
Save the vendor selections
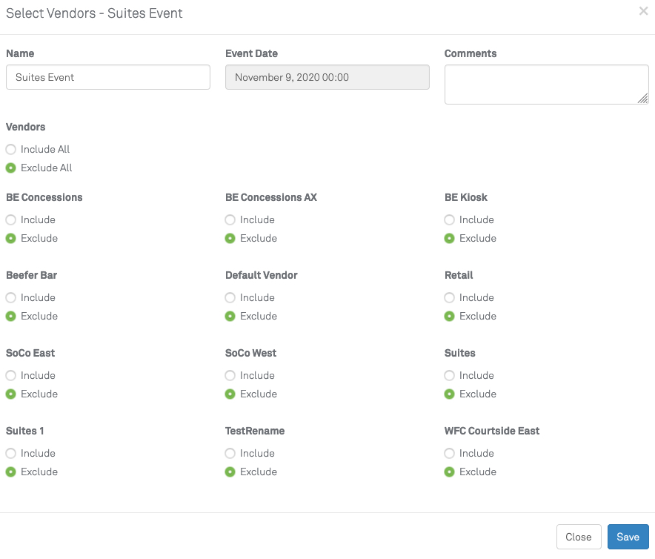628,536
